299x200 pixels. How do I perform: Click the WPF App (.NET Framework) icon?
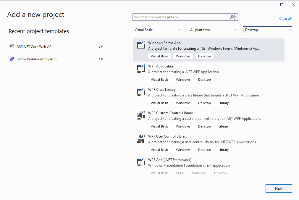tap(141, 162)
